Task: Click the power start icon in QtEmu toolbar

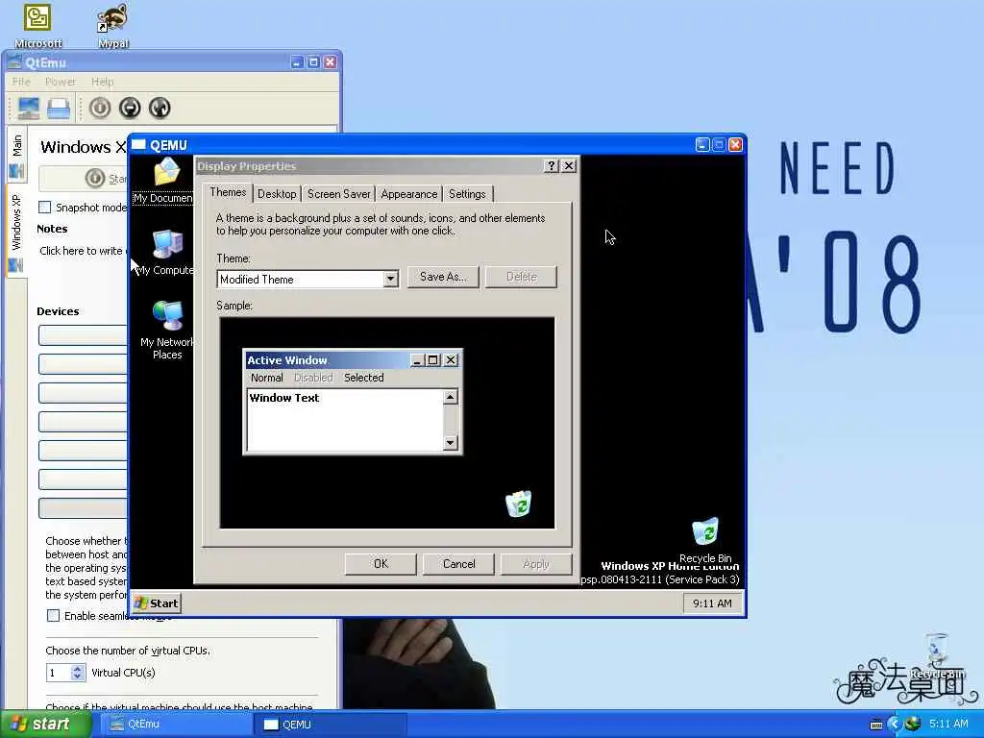Action: (x=100, y=108)
